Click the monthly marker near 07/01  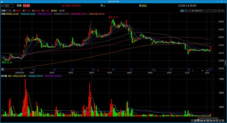click(113, 70)
